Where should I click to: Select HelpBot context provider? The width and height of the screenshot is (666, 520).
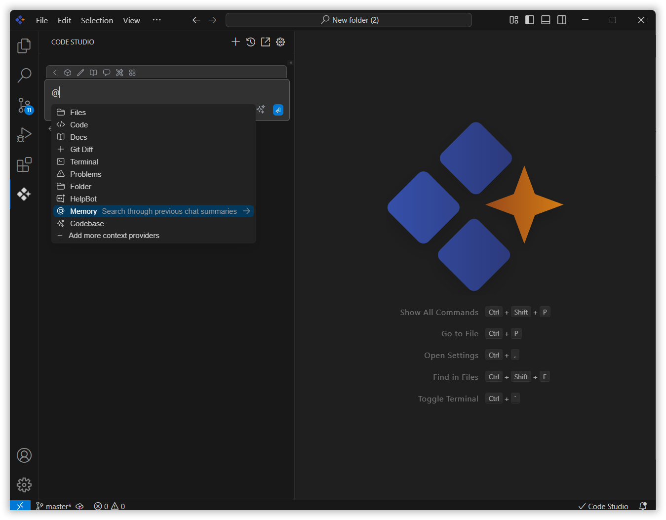[154, 199]
